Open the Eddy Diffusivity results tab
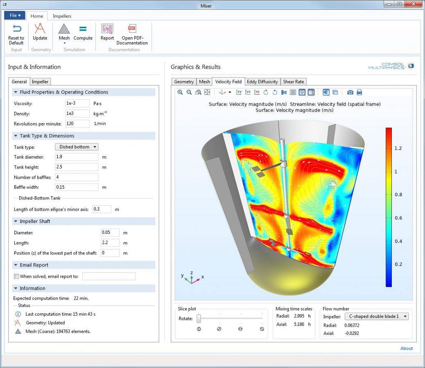 coord(262,81)
